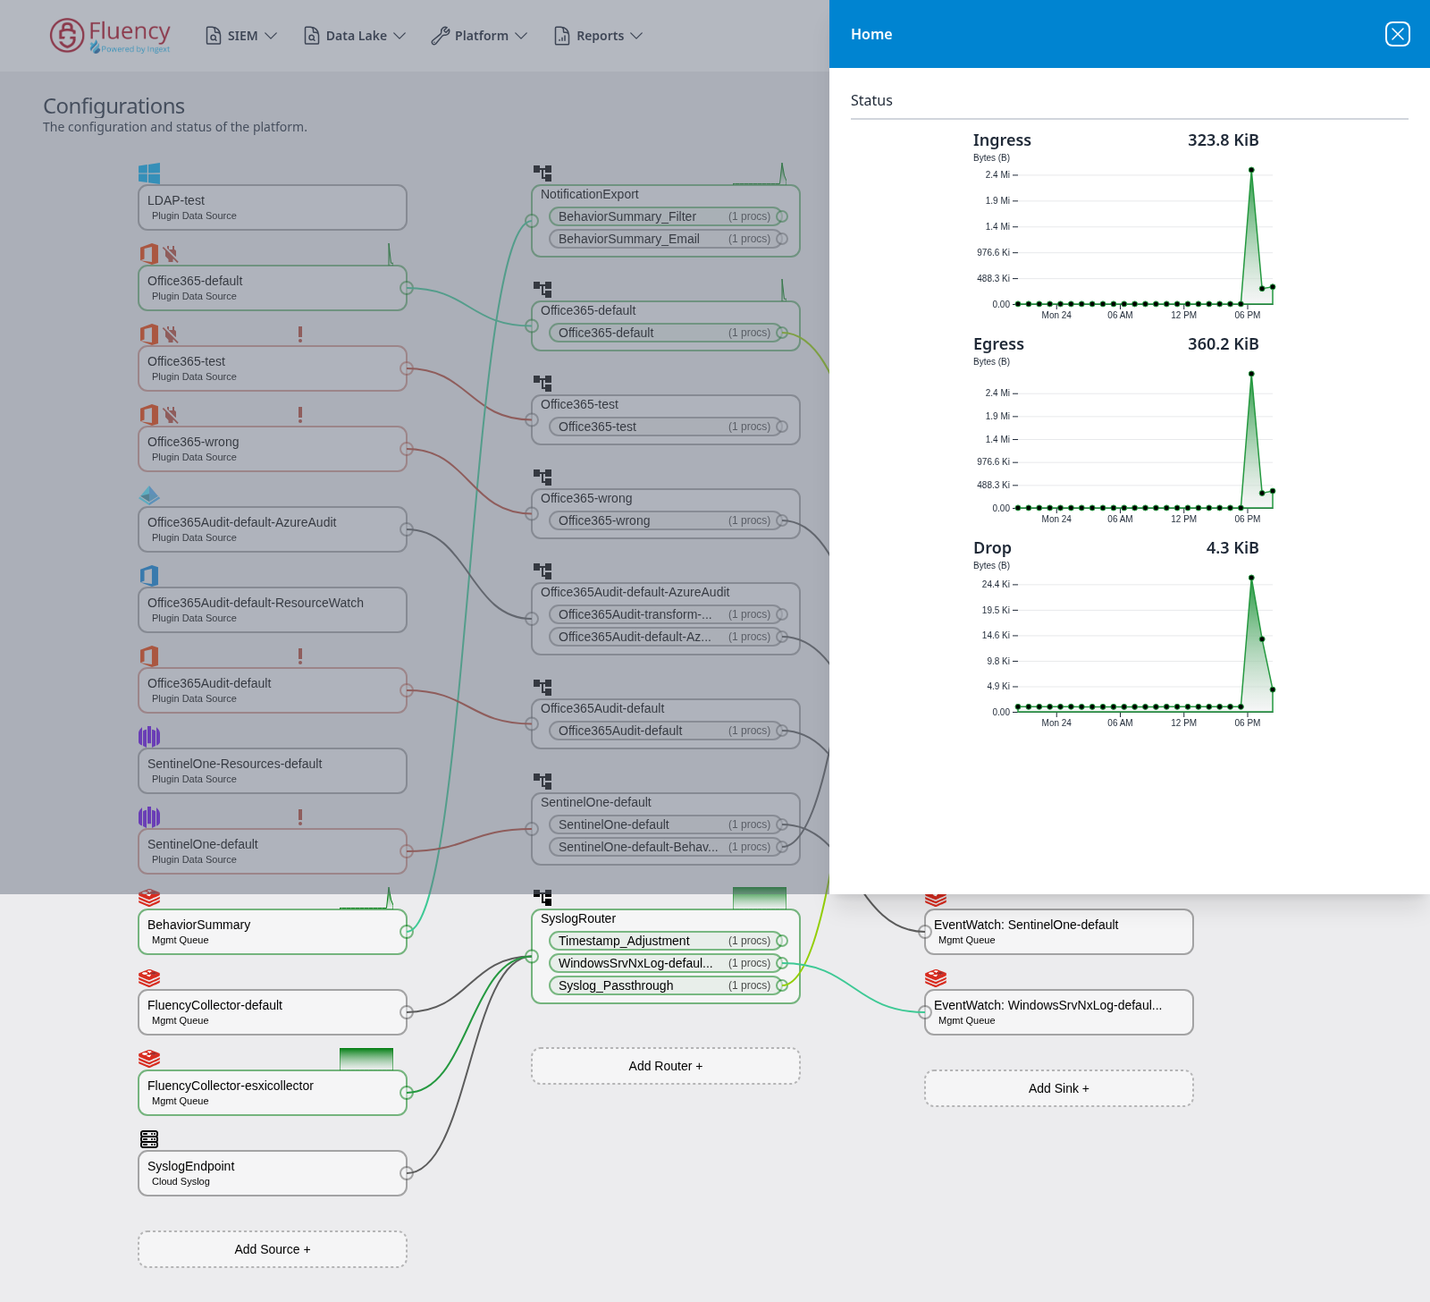Image resolution: width=1430 pixels, height=1302 pixels.
Task: Click the Drop 4.3 KiB value
Action: click(x=1232, y=548)
